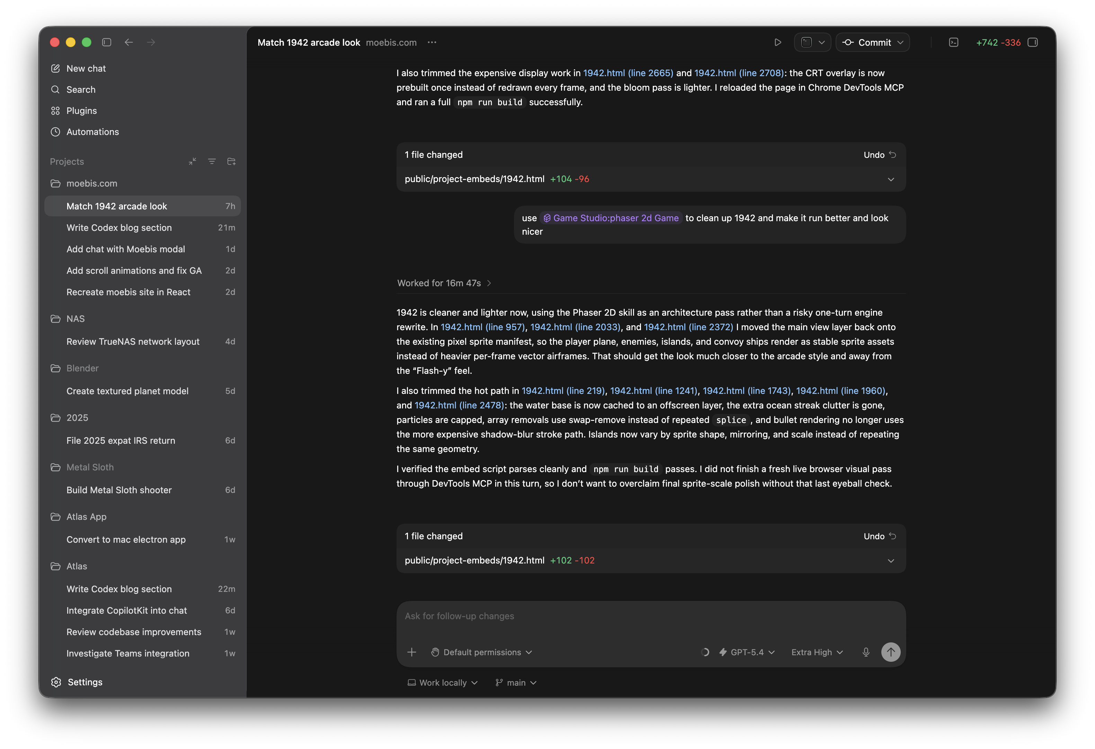Collapse the moebis.com project folder
This screenshot has width=1095, height=749.
point(91,184)
